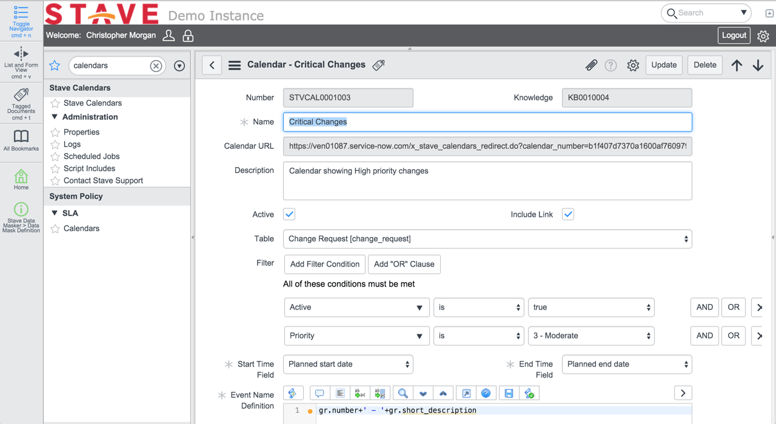This screenshot has width=776, height=424.
Task: Favorite the Contact Stave Support star
Action: [55, 181]
